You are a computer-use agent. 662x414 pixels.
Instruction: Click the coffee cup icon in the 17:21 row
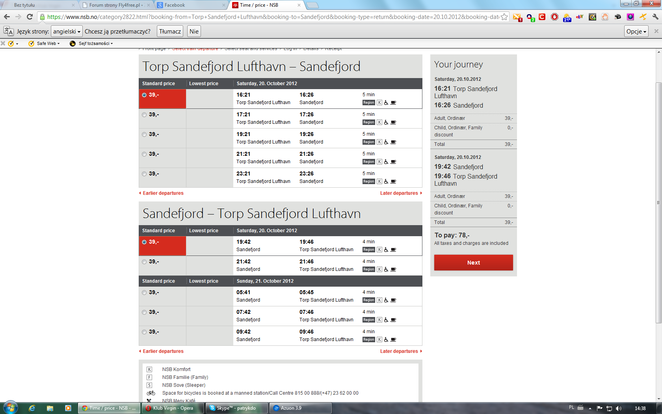click(393, 122)
